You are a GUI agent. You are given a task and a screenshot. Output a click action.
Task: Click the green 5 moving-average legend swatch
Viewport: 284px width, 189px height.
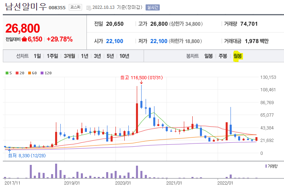pos(7,73)
